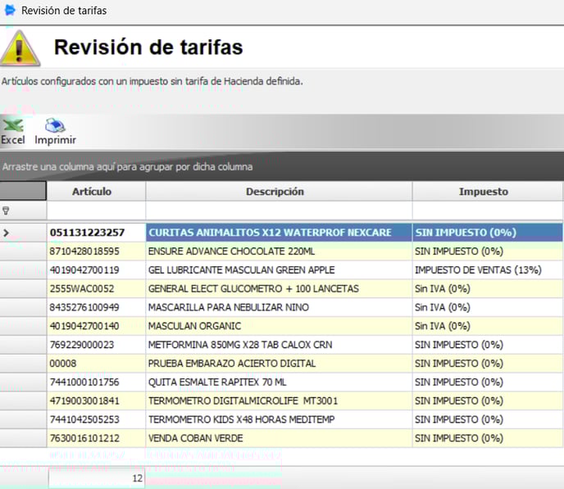Select article code 769229000023
The height and width of the screenshot is (489, 564).
[x=96, y=345]
